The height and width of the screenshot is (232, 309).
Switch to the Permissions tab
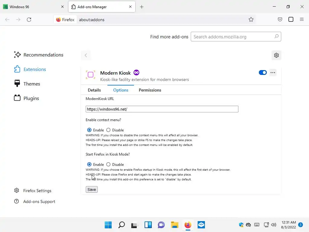[x=150, y=90]
